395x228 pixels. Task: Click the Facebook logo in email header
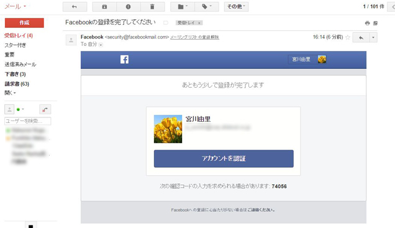coord(124,60)
